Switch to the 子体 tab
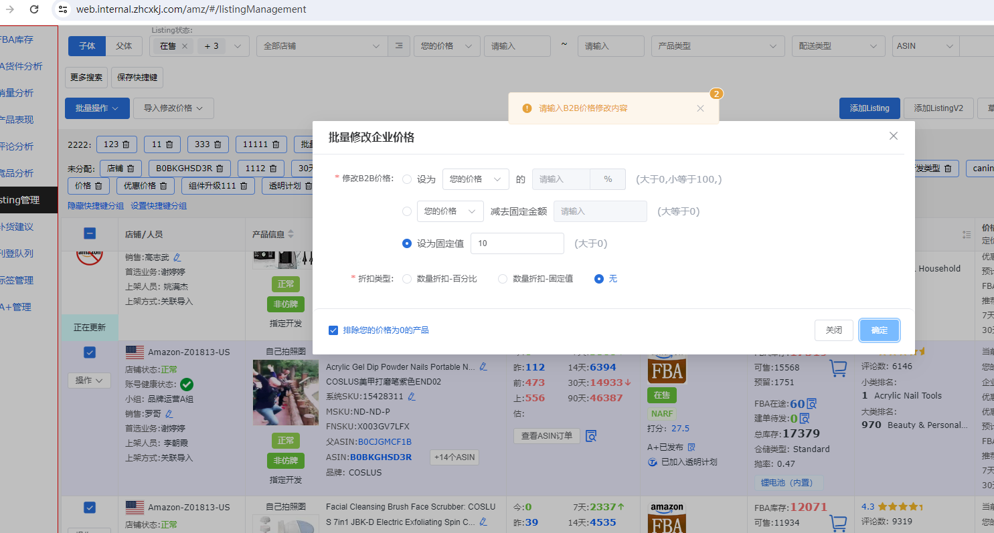This screenshot has height=533, width=994. (x=88, y=46)
